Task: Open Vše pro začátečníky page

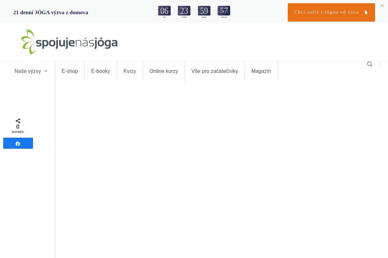Action: 215,71
